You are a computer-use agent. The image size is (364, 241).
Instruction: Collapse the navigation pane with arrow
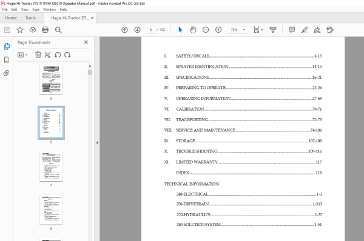click(x=97, y=143)
